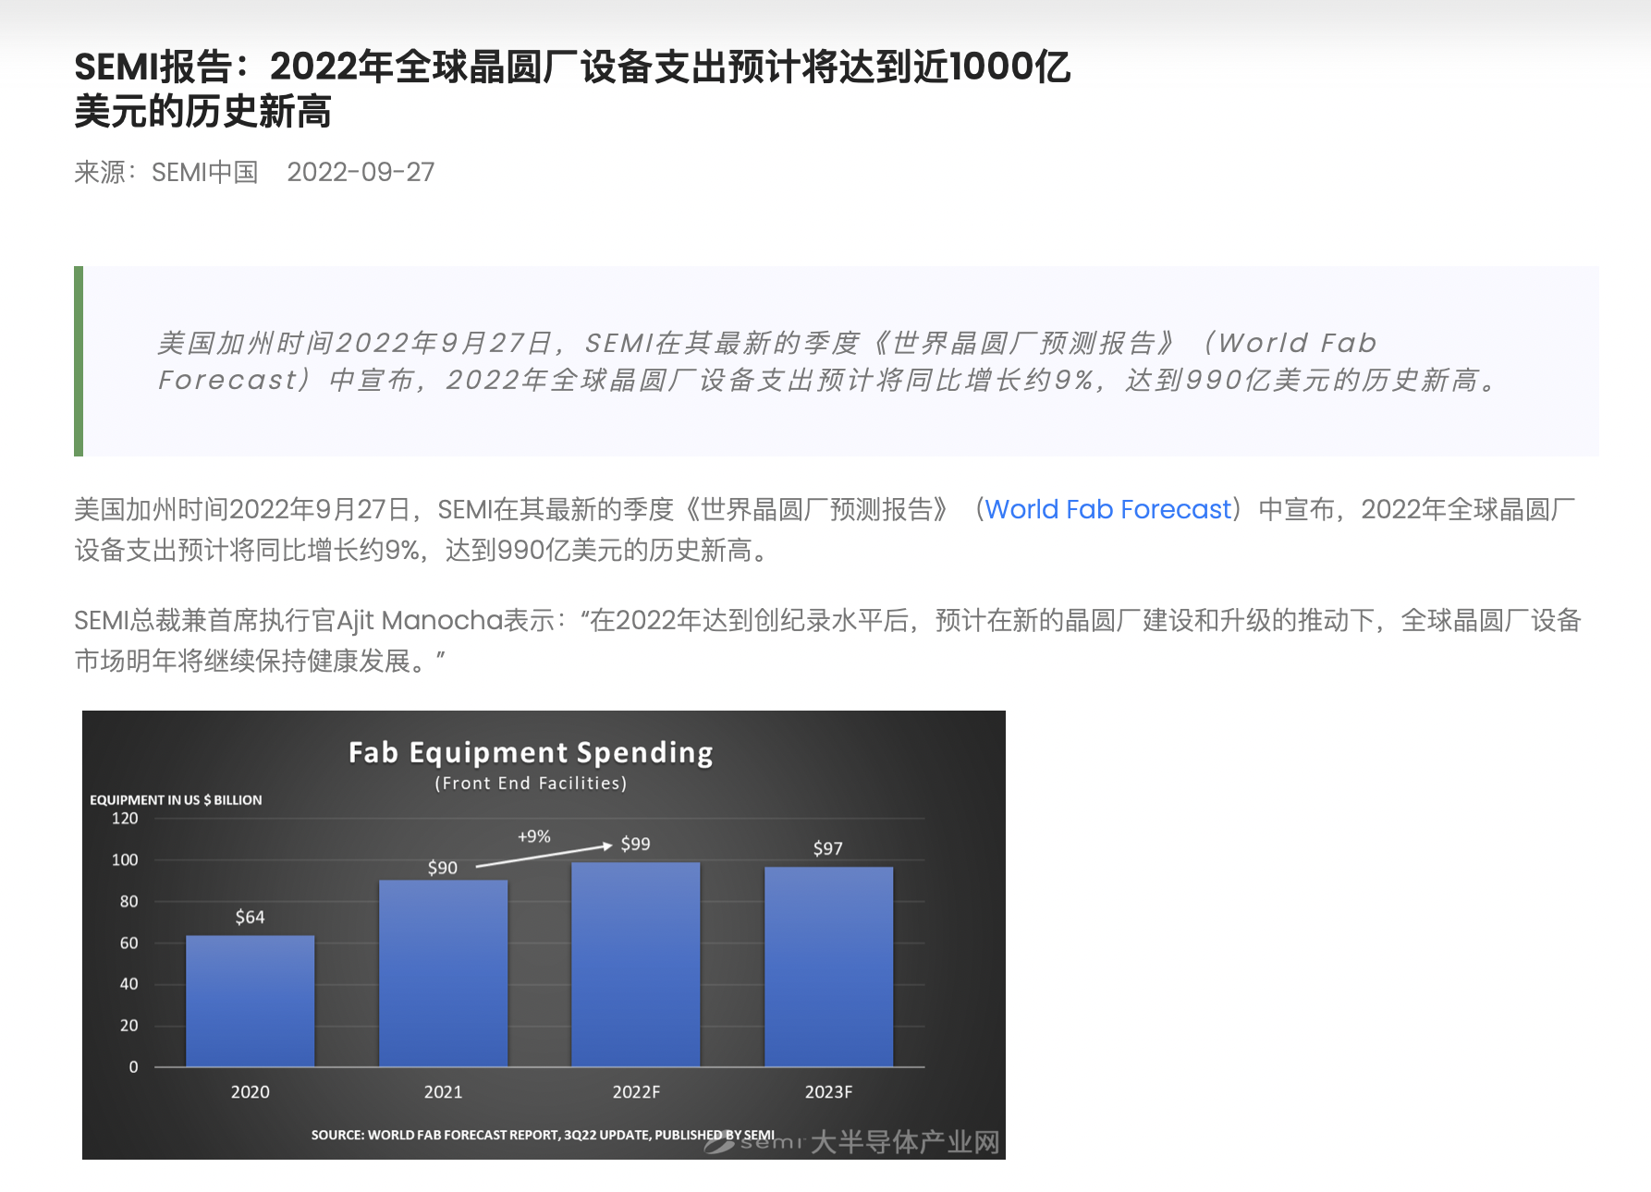Image resolution: width=1651 pixels, height=1192 pixels.
Task: Click the paragraph quoting Ajit Manocha
Action: 828,640
